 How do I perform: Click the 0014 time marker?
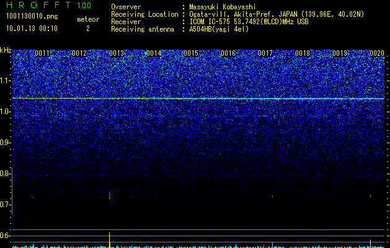154,53
